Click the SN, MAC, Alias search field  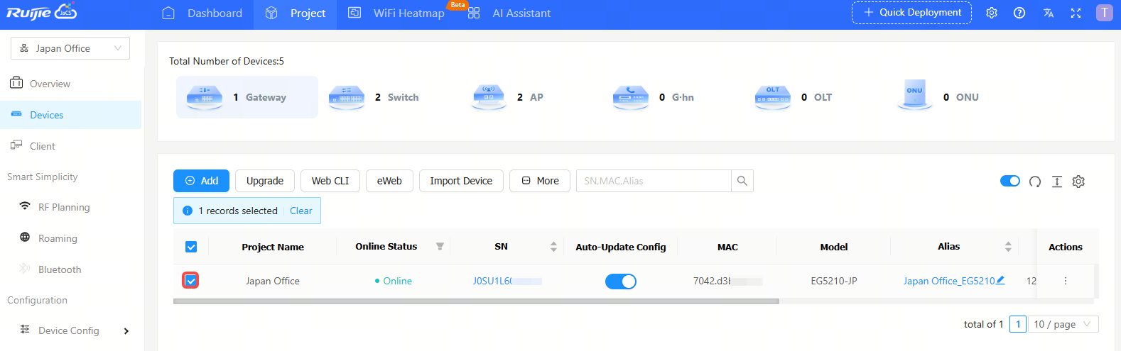[653, 181]
